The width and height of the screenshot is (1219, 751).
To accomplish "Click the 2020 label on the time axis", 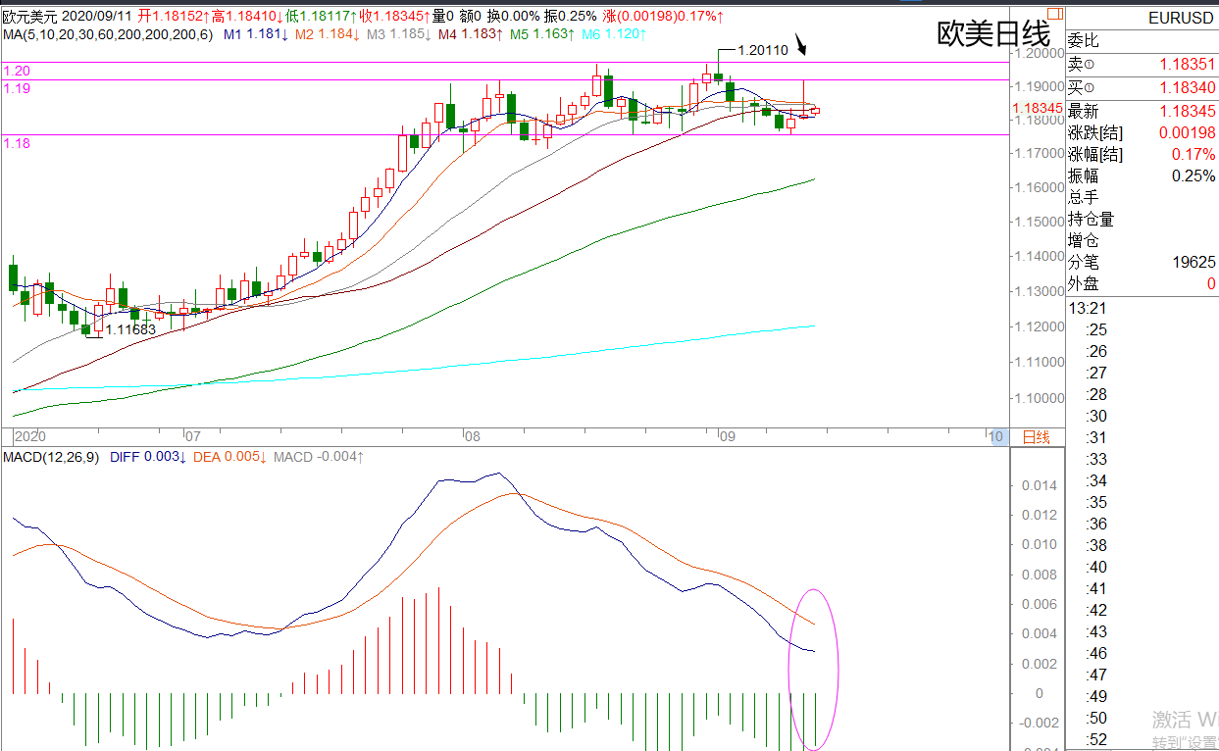I will [30, 437].
